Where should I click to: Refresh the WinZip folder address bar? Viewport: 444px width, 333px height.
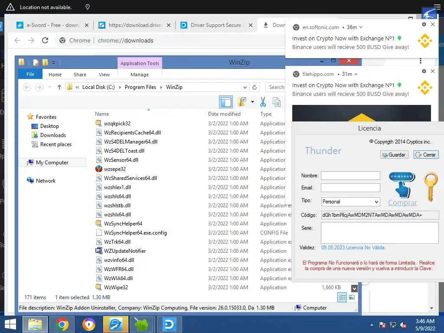point(255,87)
